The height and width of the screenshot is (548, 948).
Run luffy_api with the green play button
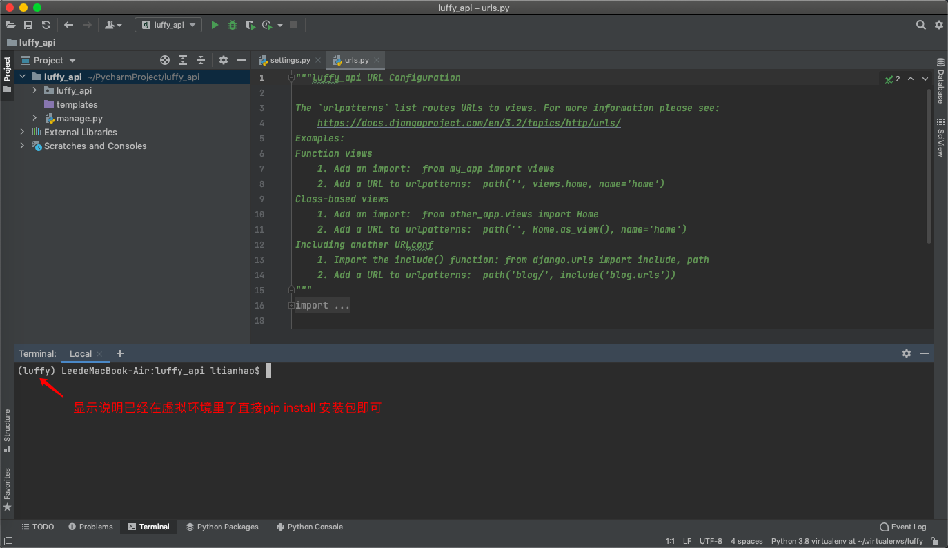(215, 25)
